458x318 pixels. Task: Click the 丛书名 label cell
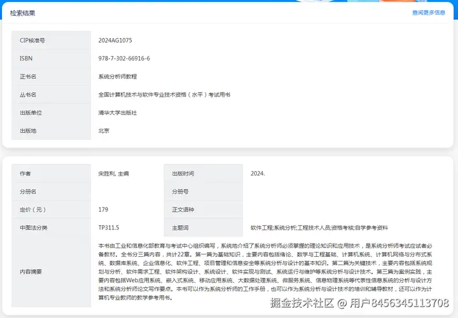(51, 95)
